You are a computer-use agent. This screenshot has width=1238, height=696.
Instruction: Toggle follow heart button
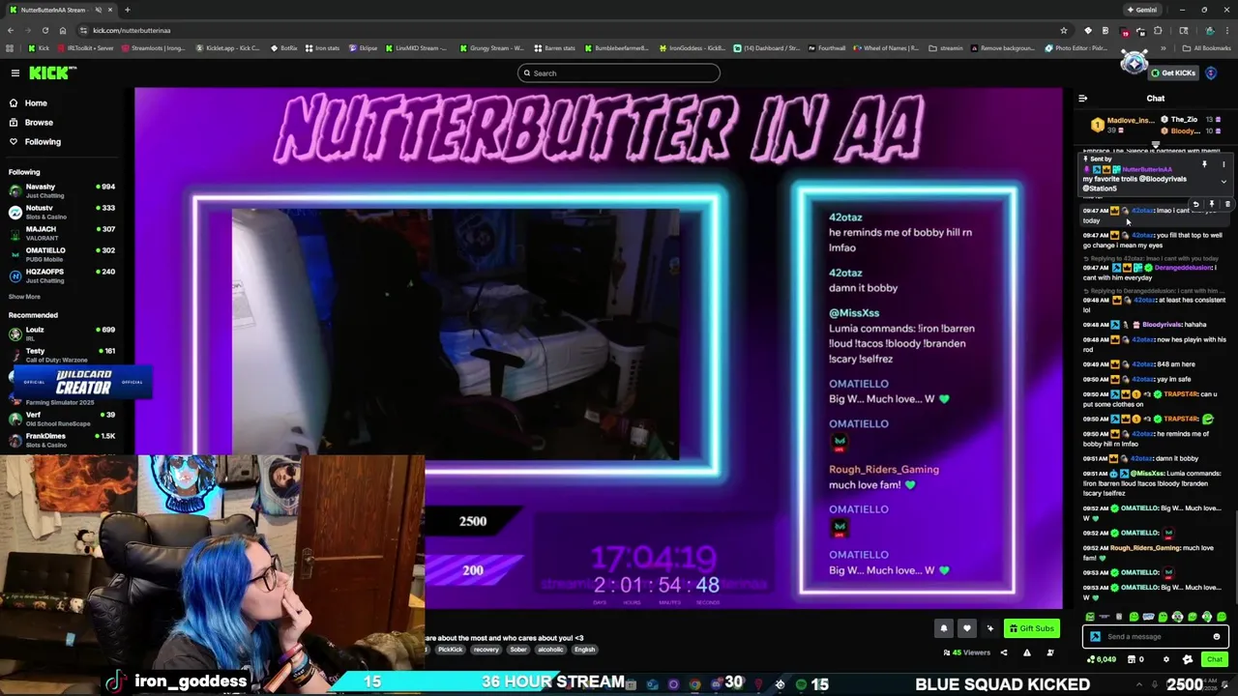pyautogui.click(x=967, y=628)
